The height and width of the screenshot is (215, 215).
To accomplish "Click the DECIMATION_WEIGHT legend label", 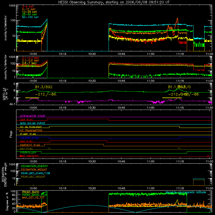I will [x=34, y=170].
